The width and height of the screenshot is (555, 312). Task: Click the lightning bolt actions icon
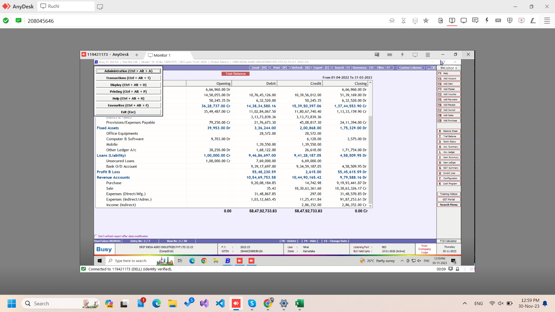coord(487,21)
